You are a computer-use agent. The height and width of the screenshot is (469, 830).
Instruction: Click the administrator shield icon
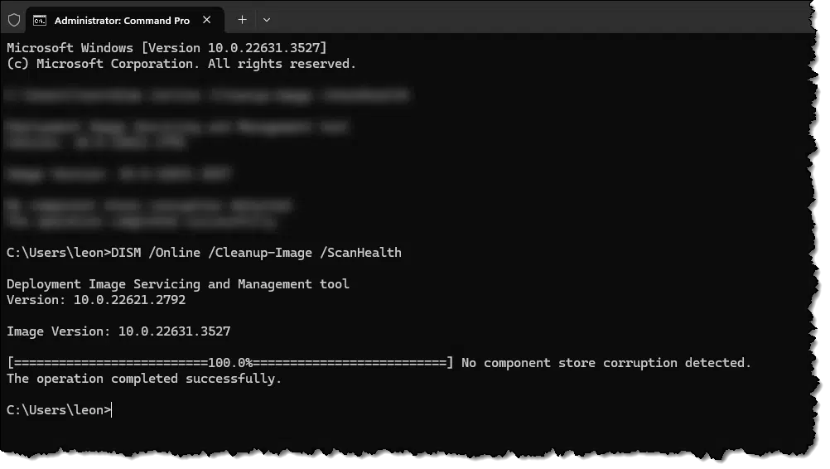tap(14, 20)
